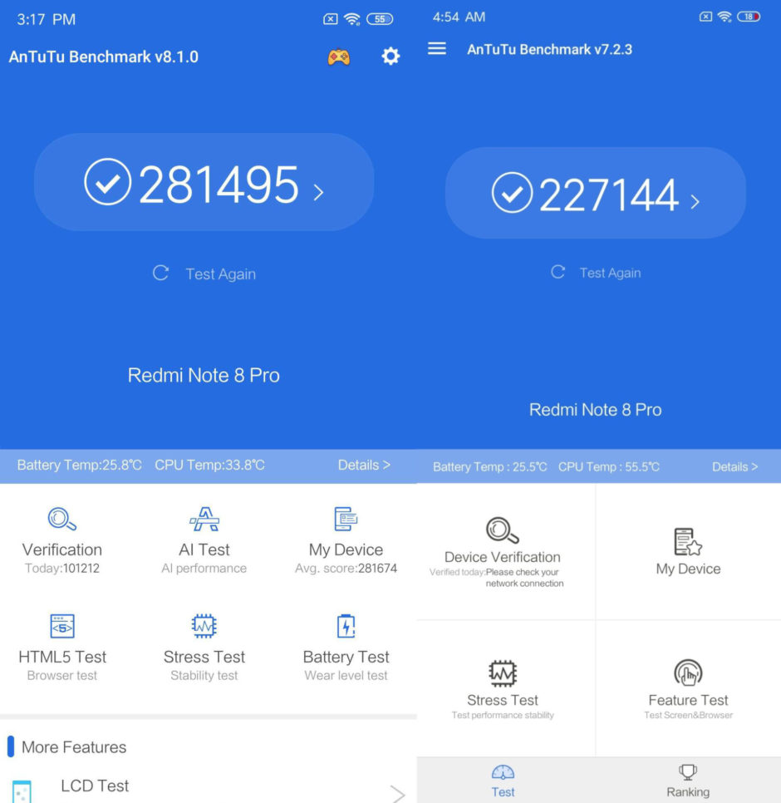The width and height of the screenshot is (781, 803).
Task: Tap Battery Temp : 25.5°C reading
Action: coord(490,467)
